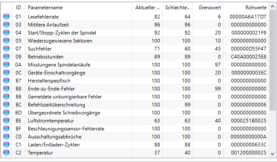This screenshot has width=277, height=162.
Task: Click the Rohwerte column header
Action: [x=246, y=8]
